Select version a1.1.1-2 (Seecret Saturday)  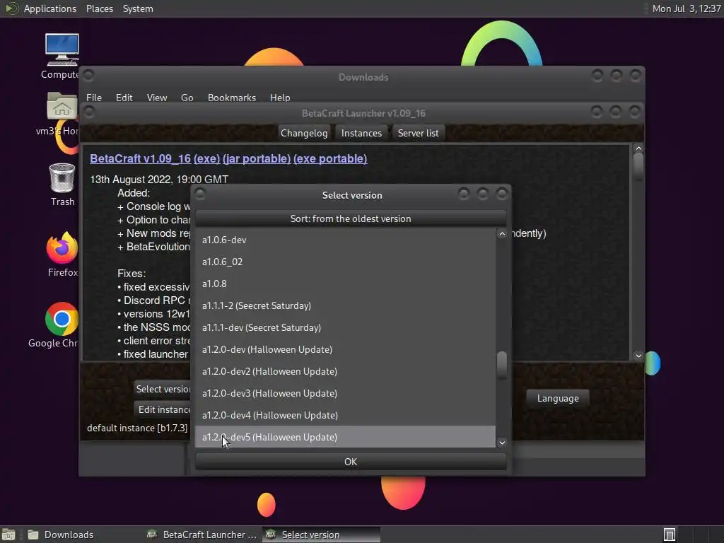[345, 305]
